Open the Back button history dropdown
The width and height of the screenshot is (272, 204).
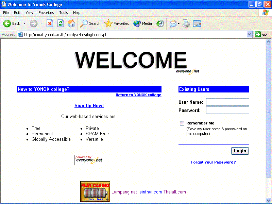pyautogui.click(x=24, y=23)
